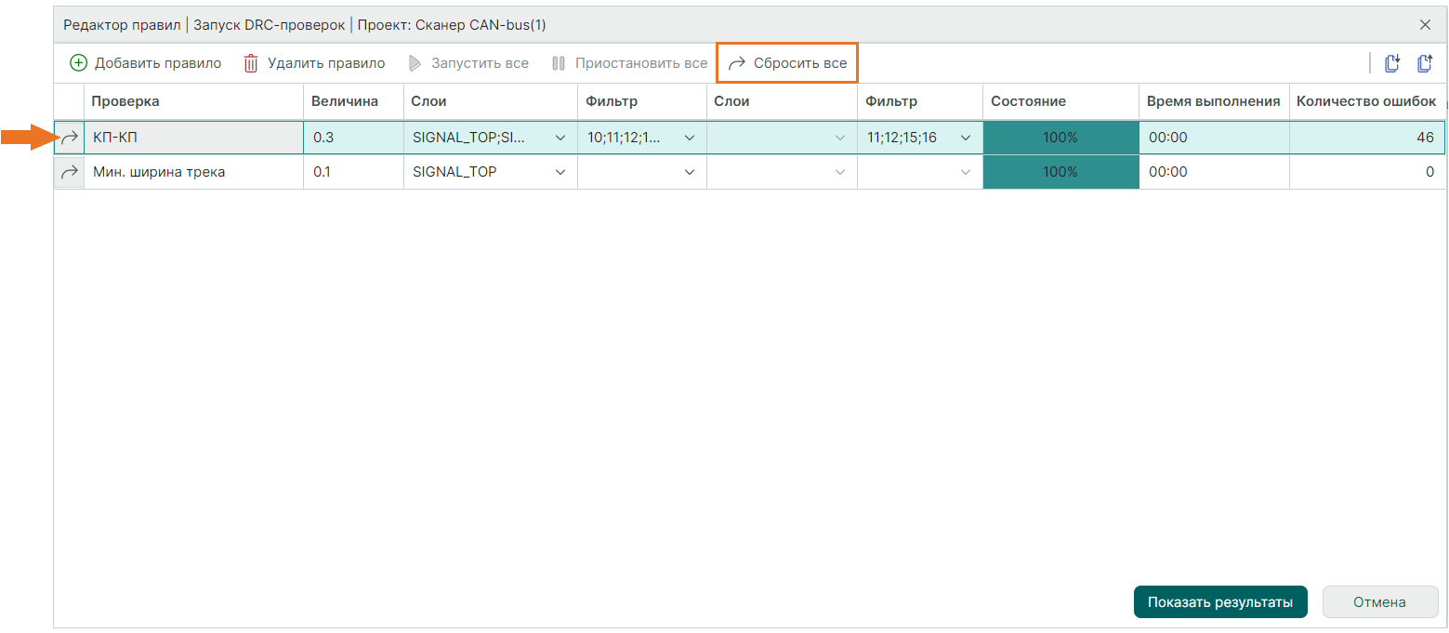Viewport: 1449px width, 633px height.
Task: Click the green plus Add rule icon
Action: (x=78, y=64)
